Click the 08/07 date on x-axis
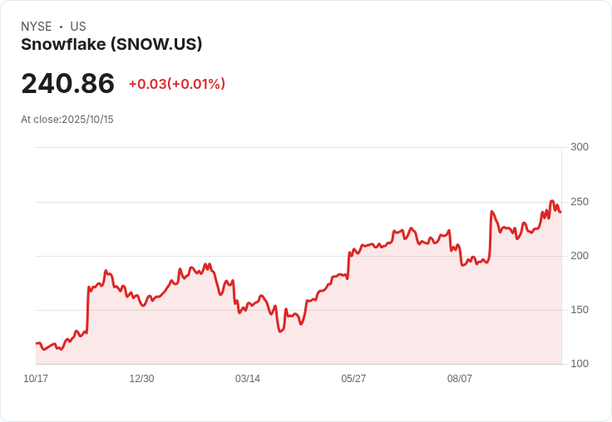This screenshot has width=612, height=422. coord(460,379)
